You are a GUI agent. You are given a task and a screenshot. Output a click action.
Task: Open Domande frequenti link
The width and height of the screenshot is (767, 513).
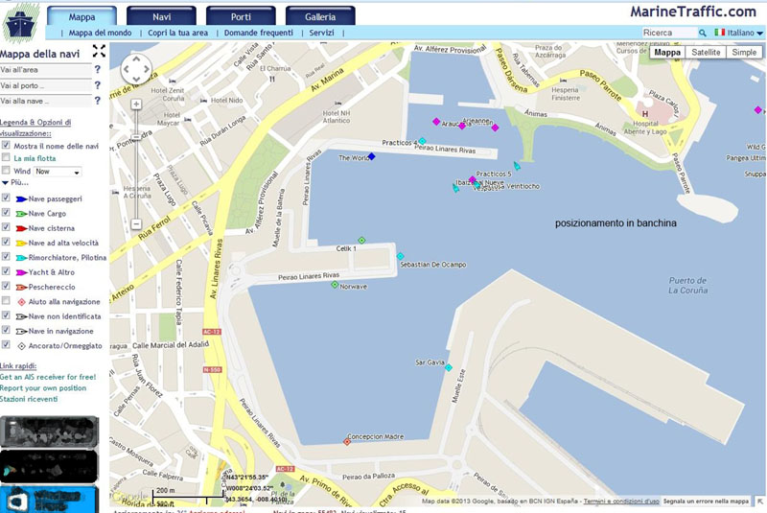pos(258,33)
